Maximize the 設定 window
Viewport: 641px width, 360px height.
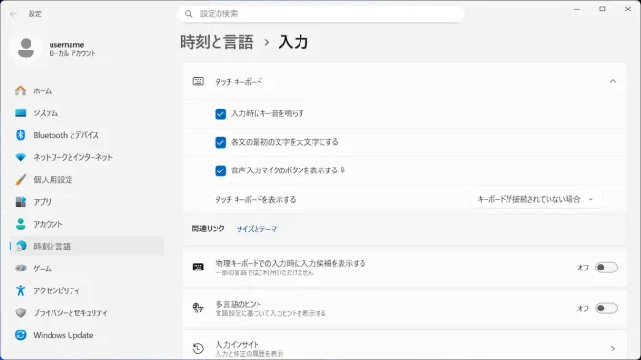click(x=602, y=9)
